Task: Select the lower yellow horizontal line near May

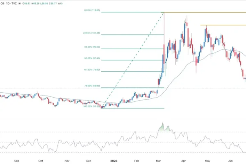Action: [223, 25]
